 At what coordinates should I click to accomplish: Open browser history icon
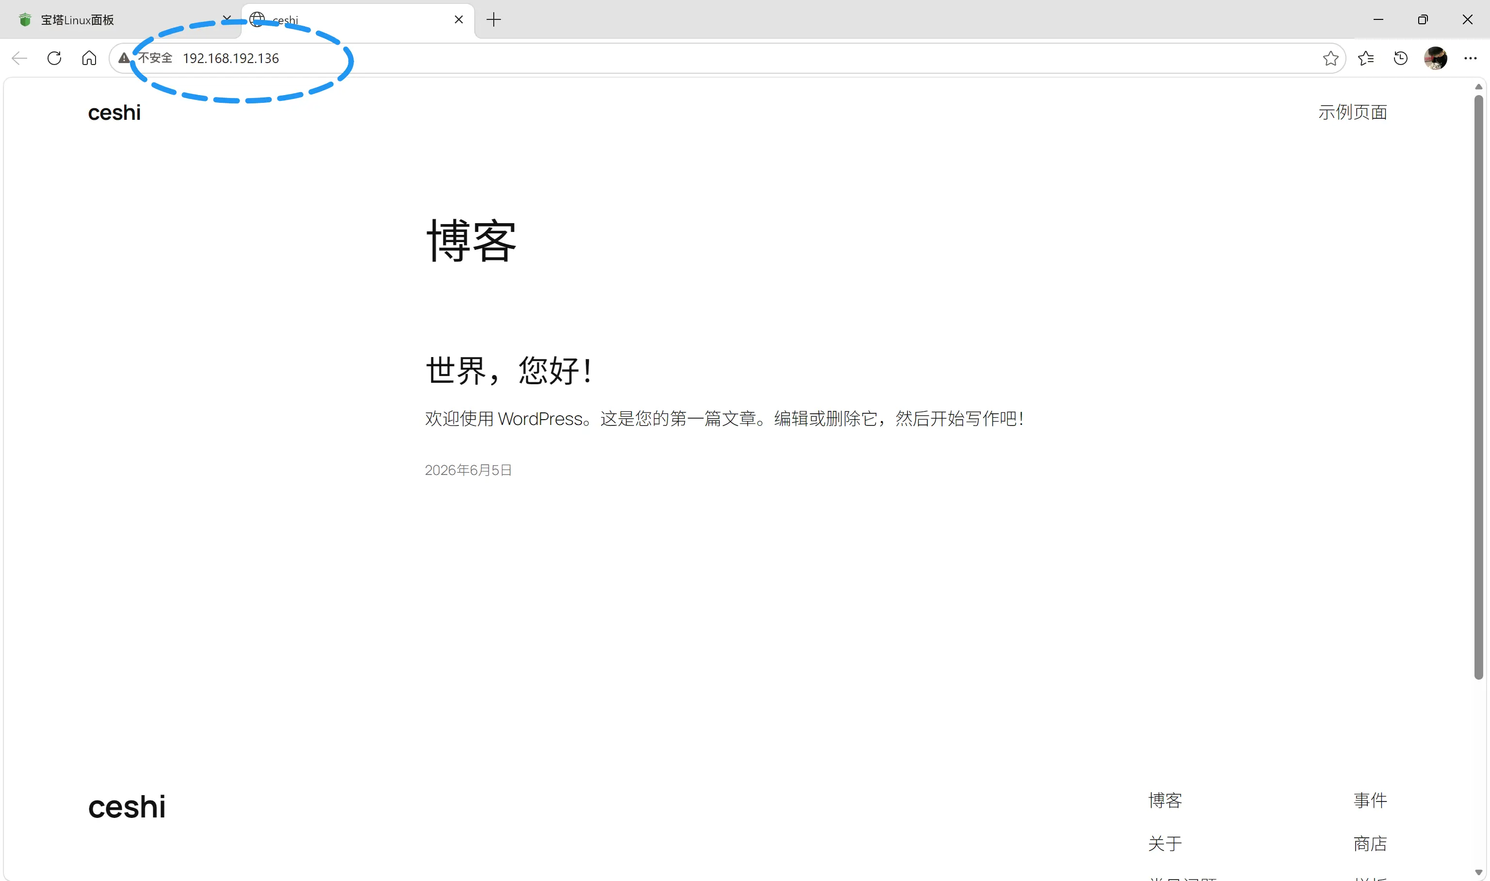[1400, 58]
